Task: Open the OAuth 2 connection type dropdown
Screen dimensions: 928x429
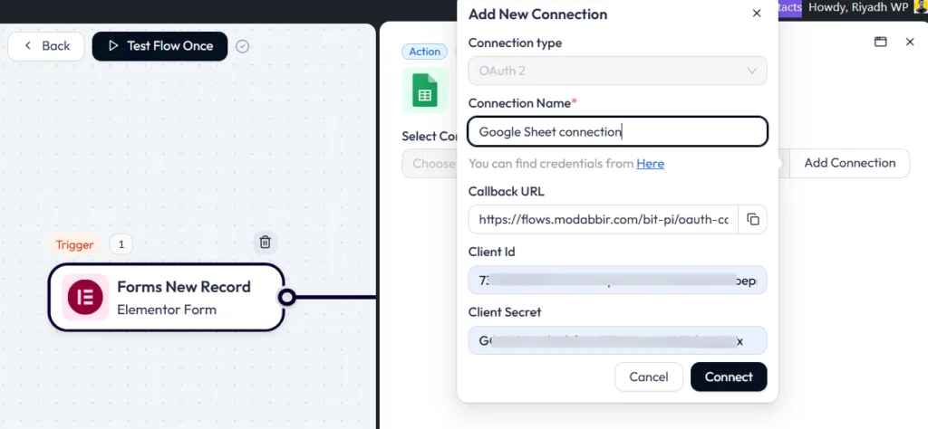Action: (617, 71)
